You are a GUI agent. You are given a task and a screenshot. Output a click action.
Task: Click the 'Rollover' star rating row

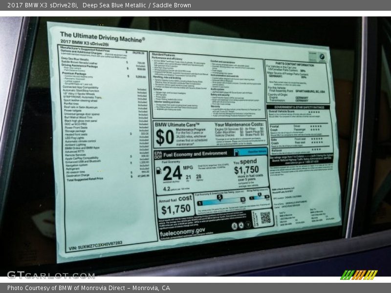(296, 150)
